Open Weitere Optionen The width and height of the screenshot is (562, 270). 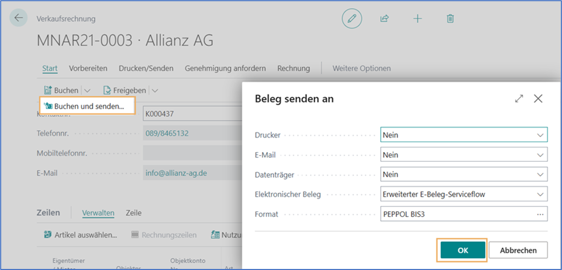coord(362,68)
